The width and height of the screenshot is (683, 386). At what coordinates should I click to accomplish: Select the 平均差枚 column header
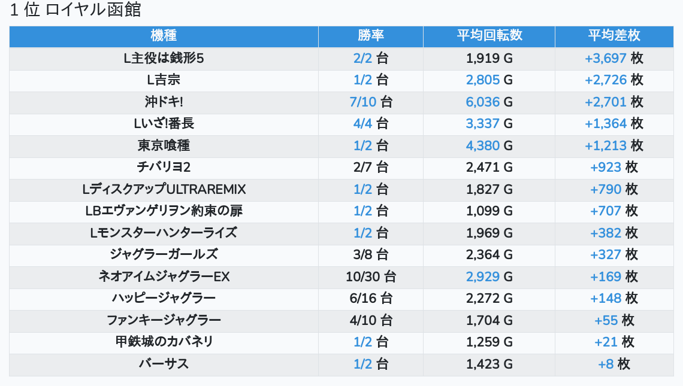click(614, 36)
